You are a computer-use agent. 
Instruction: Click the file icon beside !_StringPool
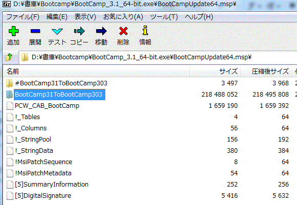(10, 140)
